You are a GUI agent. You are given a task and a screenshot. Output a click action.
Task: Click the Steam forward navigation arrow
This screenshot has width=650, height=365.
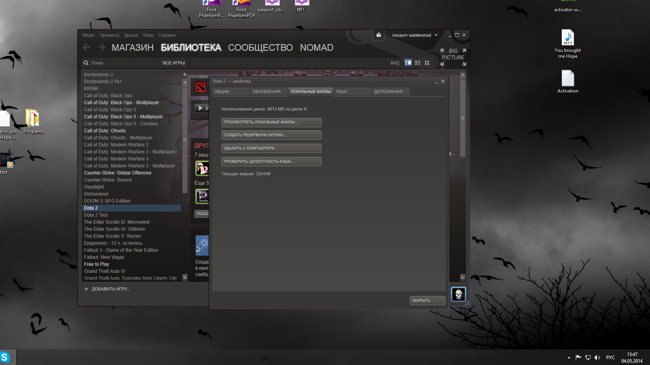pos(102,48)
